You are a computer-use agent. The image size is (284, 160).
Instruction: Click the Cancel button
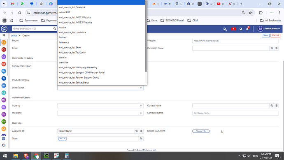(275, 35)
